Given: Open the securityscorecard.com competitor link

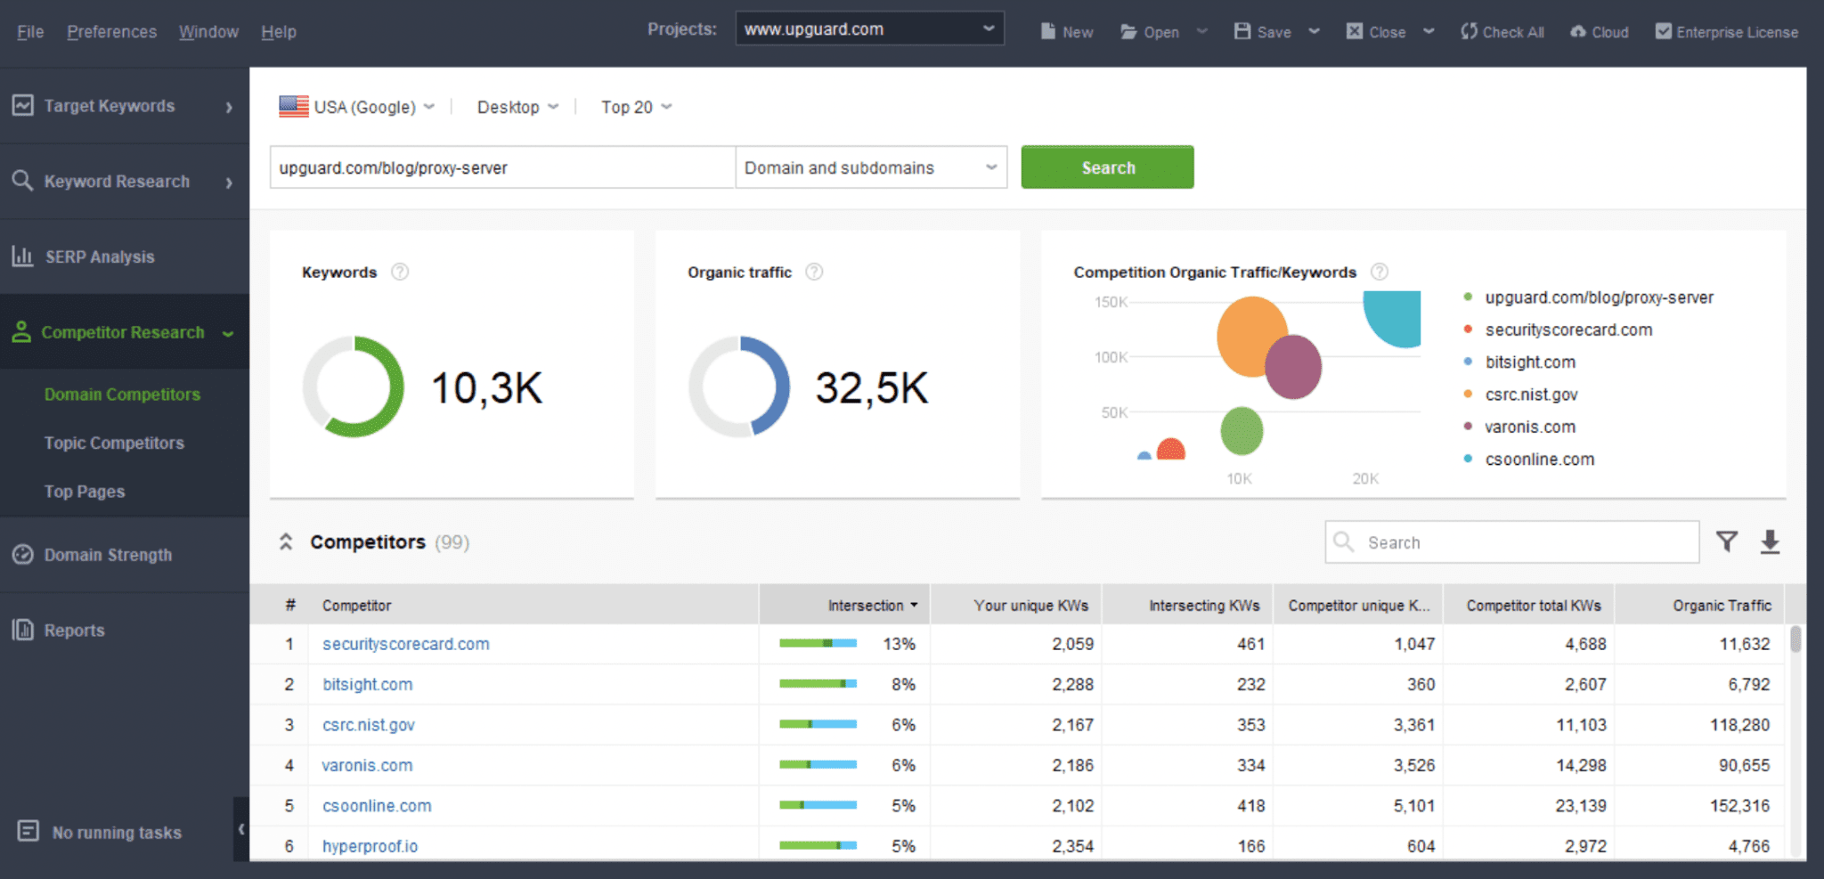Looking at the screenshot, I should click(405, 643).
